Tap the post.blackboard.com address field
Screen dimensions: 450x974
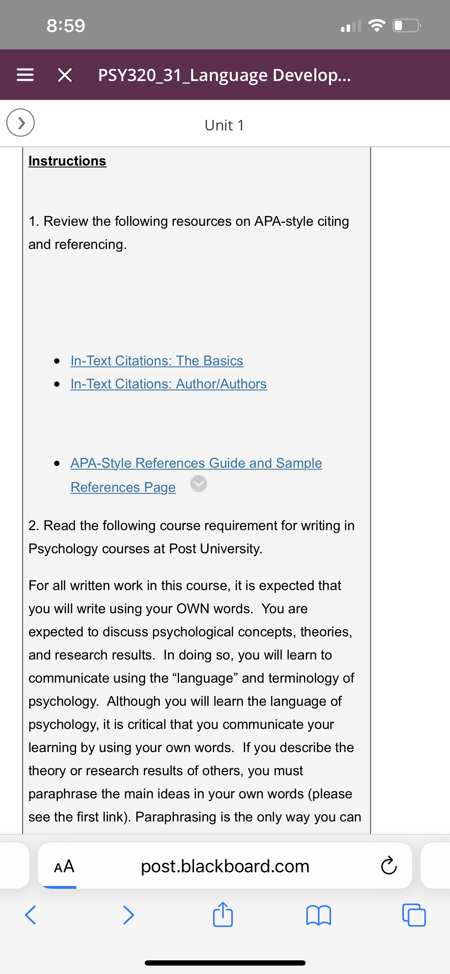(225, 866)
